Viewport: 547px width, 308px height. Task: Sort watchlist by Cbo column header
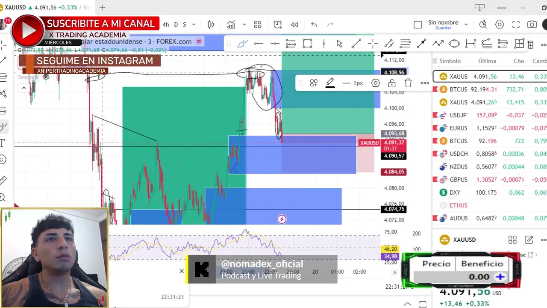pos(519,61)
